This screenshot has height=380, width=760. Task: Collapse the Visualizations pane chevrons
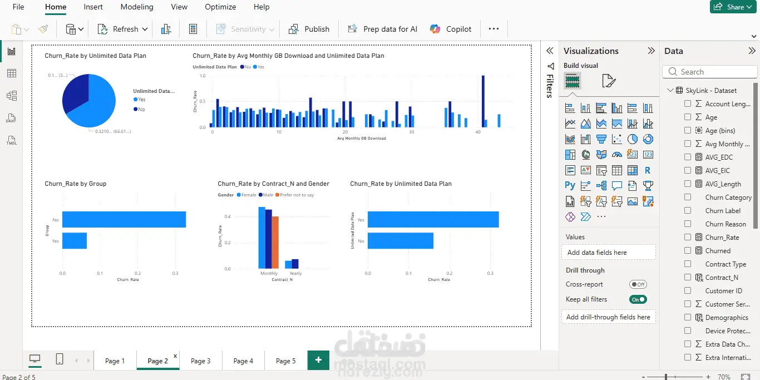point(651,51)
